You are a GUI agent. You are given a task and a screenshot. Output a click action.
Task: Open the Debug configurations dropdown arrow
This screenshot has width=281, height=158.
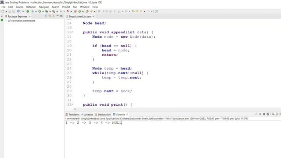point(36,11)
